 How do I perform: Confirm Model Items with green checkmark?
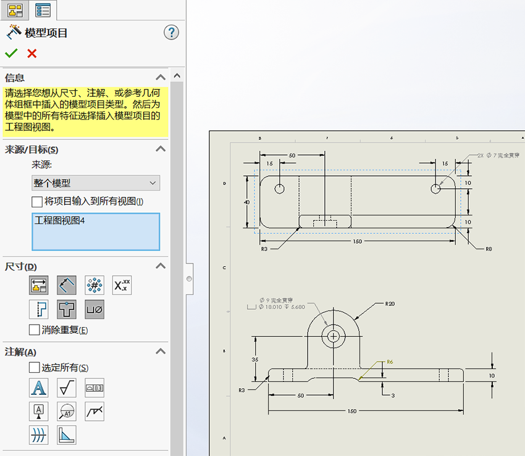[11, 54]
